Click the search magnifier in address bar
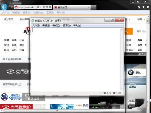Viewport: 151px width, 113px height. tap(38, 7)
